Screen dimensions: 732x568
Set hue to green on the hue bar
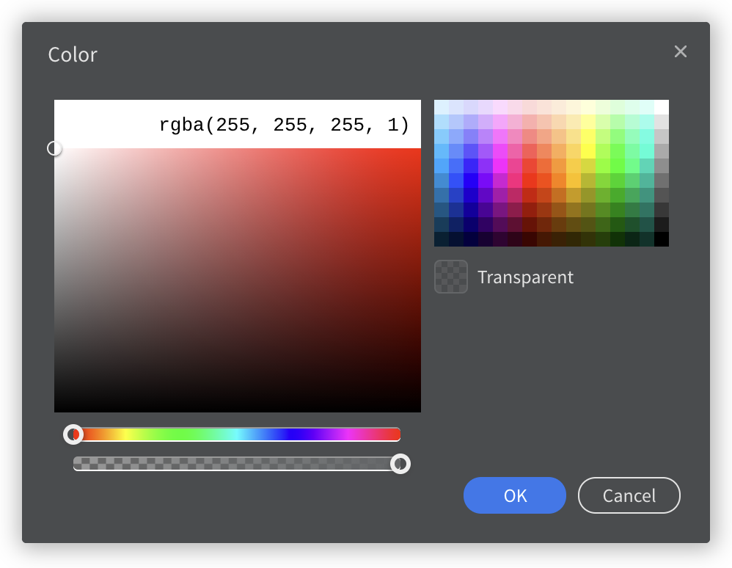click(183, 434)
